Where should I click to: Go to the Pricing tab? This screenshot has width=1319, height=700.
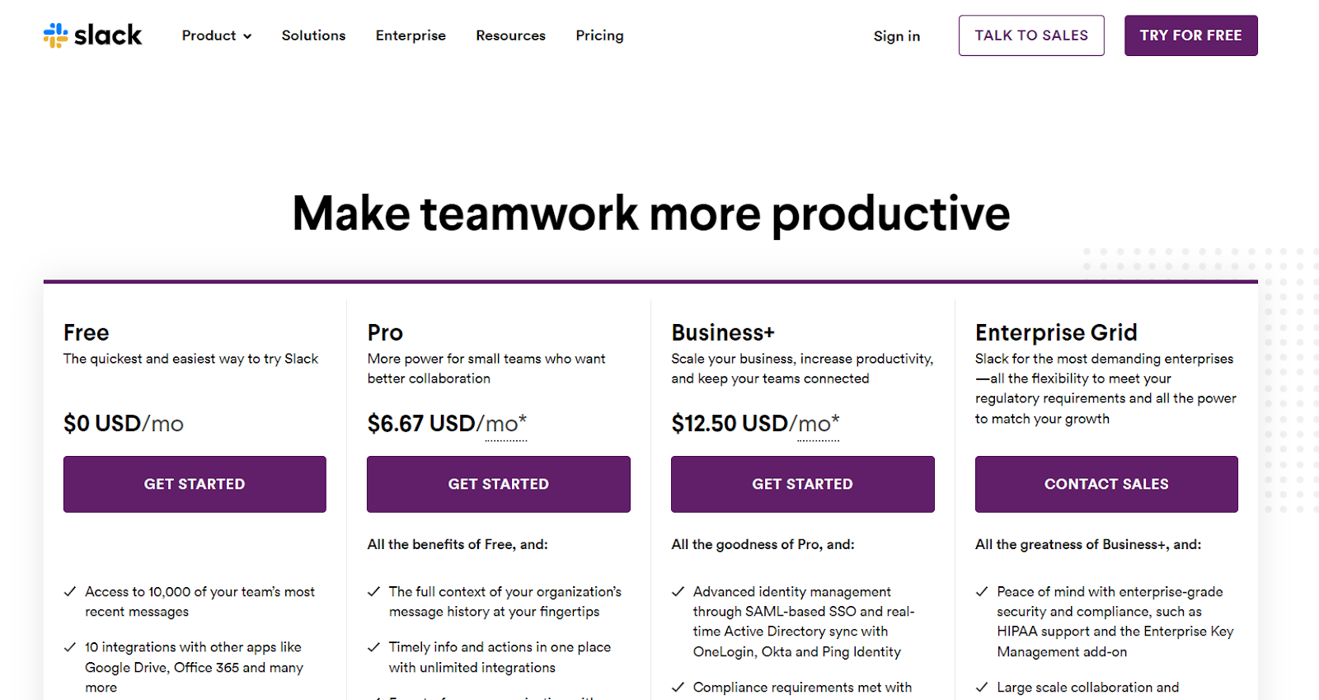pyautogui.click(x=599, y=35)
